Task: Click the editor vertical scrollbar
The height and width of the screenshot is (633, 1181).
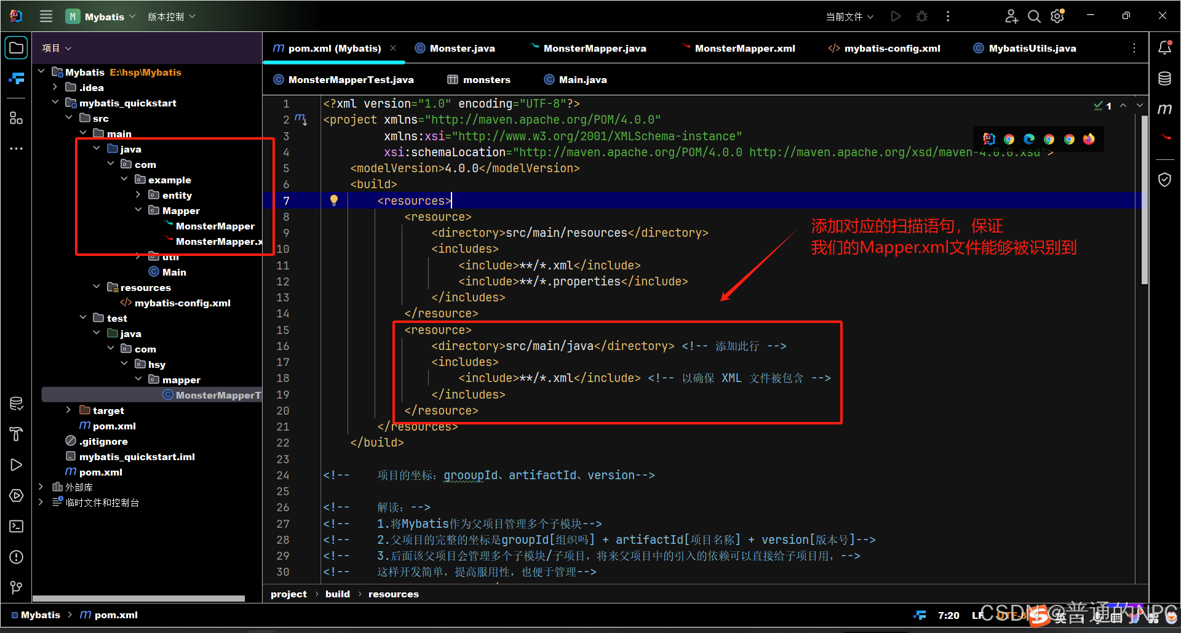Action: (1144, 199)
